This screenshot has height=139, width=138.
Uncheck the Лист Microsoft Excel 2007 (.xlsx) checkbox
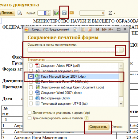click(x=31, y=76)
